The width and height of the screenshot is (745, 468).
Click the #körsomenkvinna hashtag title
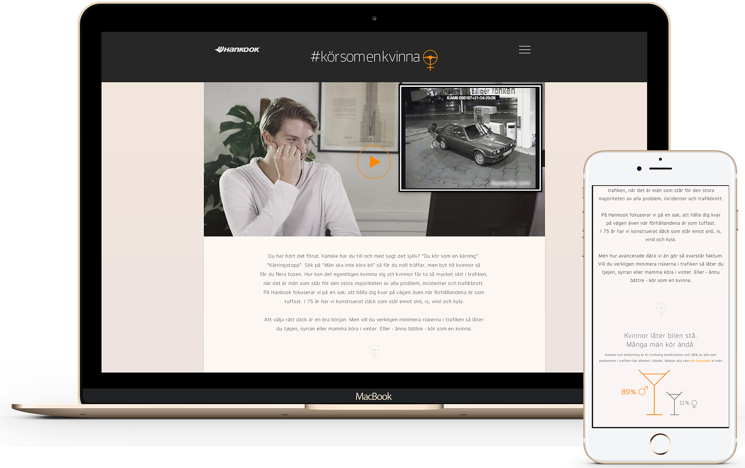tap(365, 57)
